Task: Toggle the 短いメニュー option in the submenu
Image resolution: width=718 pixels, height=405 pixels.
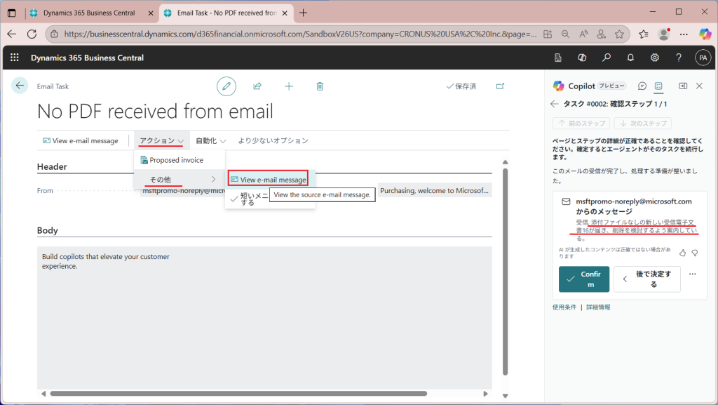Action: [x=250, y=199]
